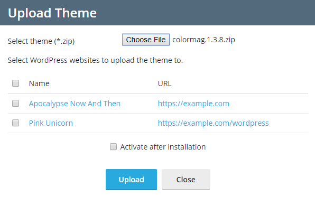Toggle the select-all checkbox beside Name header
The width and height of the screenshot is (315, 205).
(15, 83)
